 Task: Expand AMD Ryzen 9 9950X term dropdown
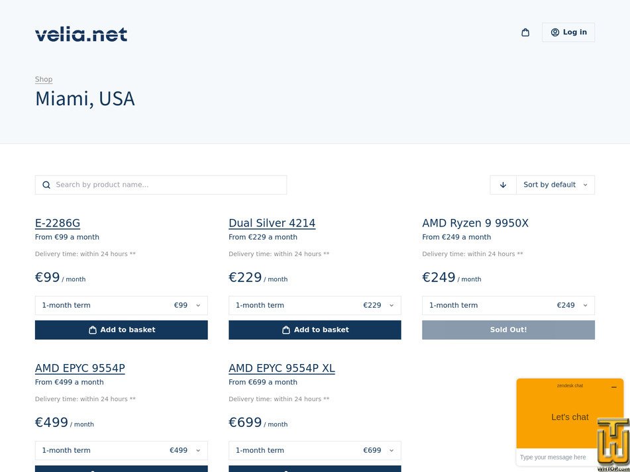click(508, 305)
